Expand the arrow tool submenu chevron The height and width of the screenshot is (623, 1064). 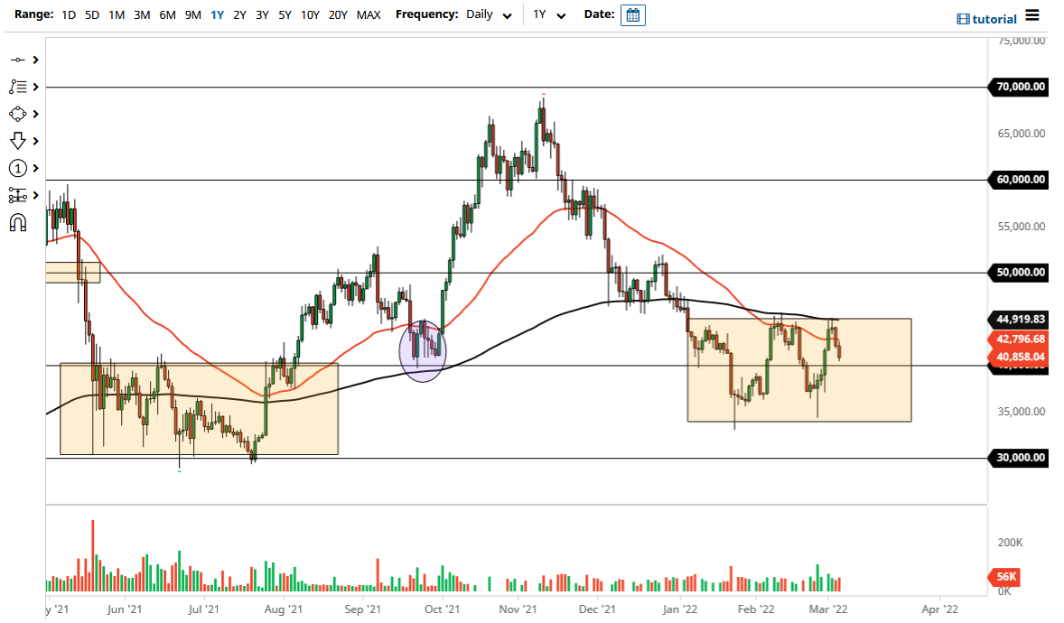33,141
